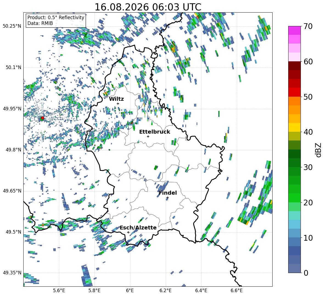
Task: Click the Ettelbruck station cross marker
Action: pos(148,136)
